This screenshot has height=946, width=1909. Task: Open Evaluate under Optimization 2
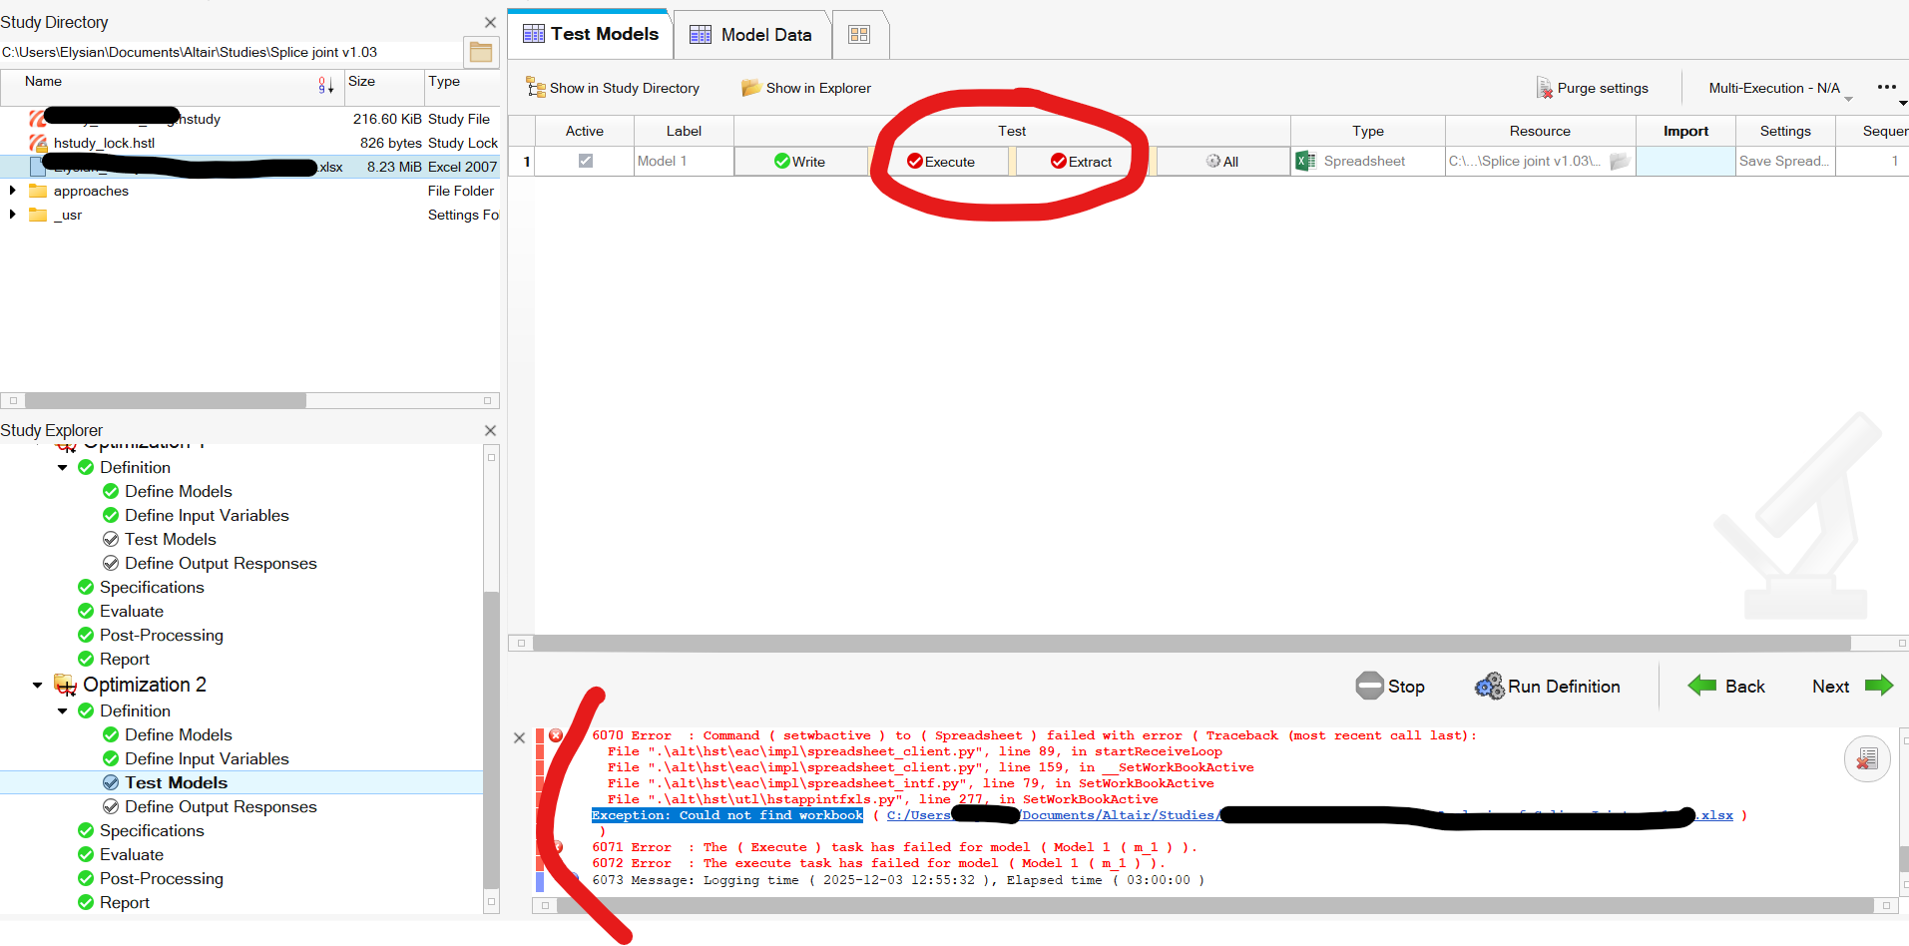[132, 854]
